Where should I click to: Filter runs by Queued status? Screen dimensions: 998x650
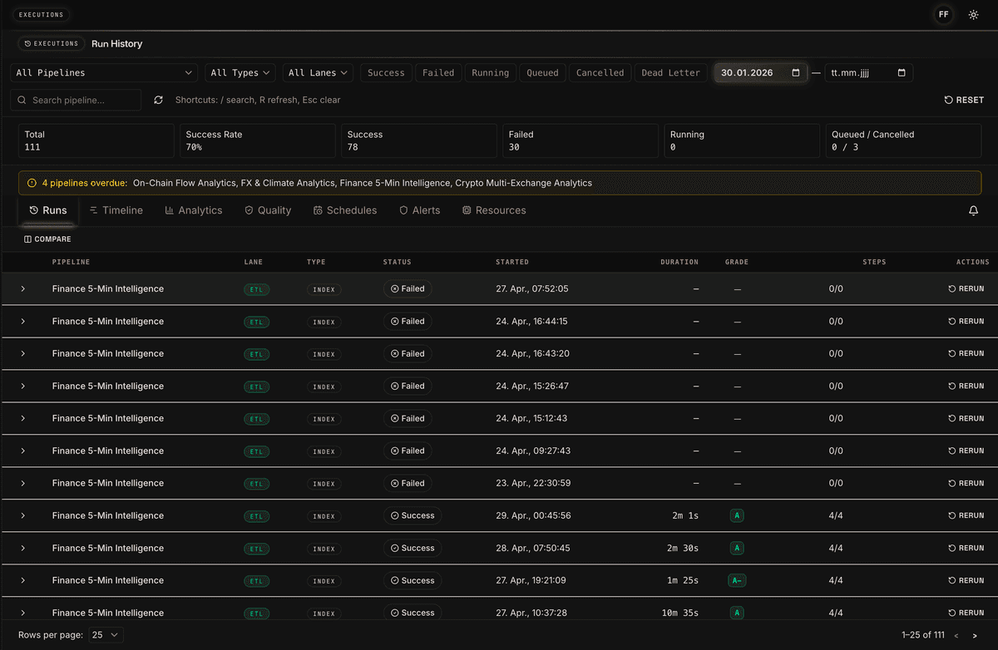543,73
